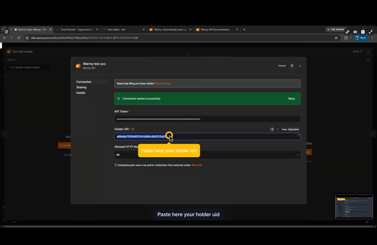Open the browser three-dot menu
The image size is (377, 245).
[x=372, y=38]
